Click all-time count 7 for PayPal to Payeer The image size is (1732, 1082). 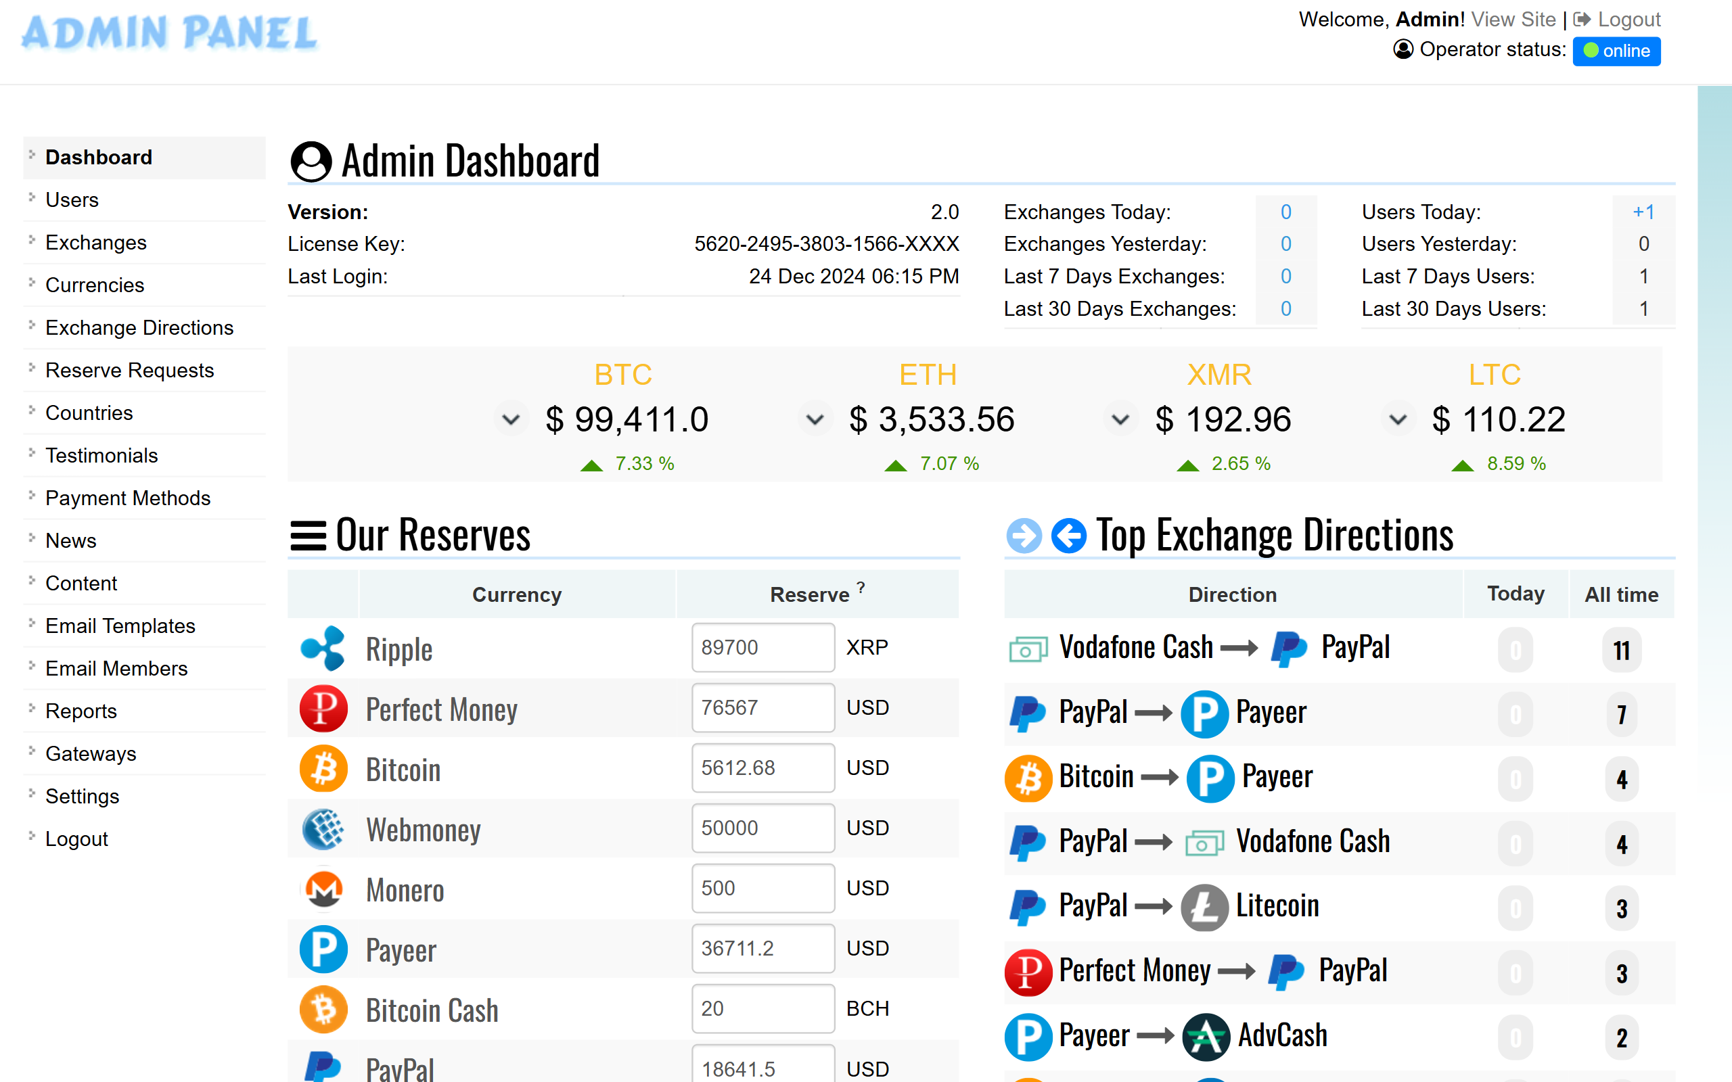point(1622,715)
